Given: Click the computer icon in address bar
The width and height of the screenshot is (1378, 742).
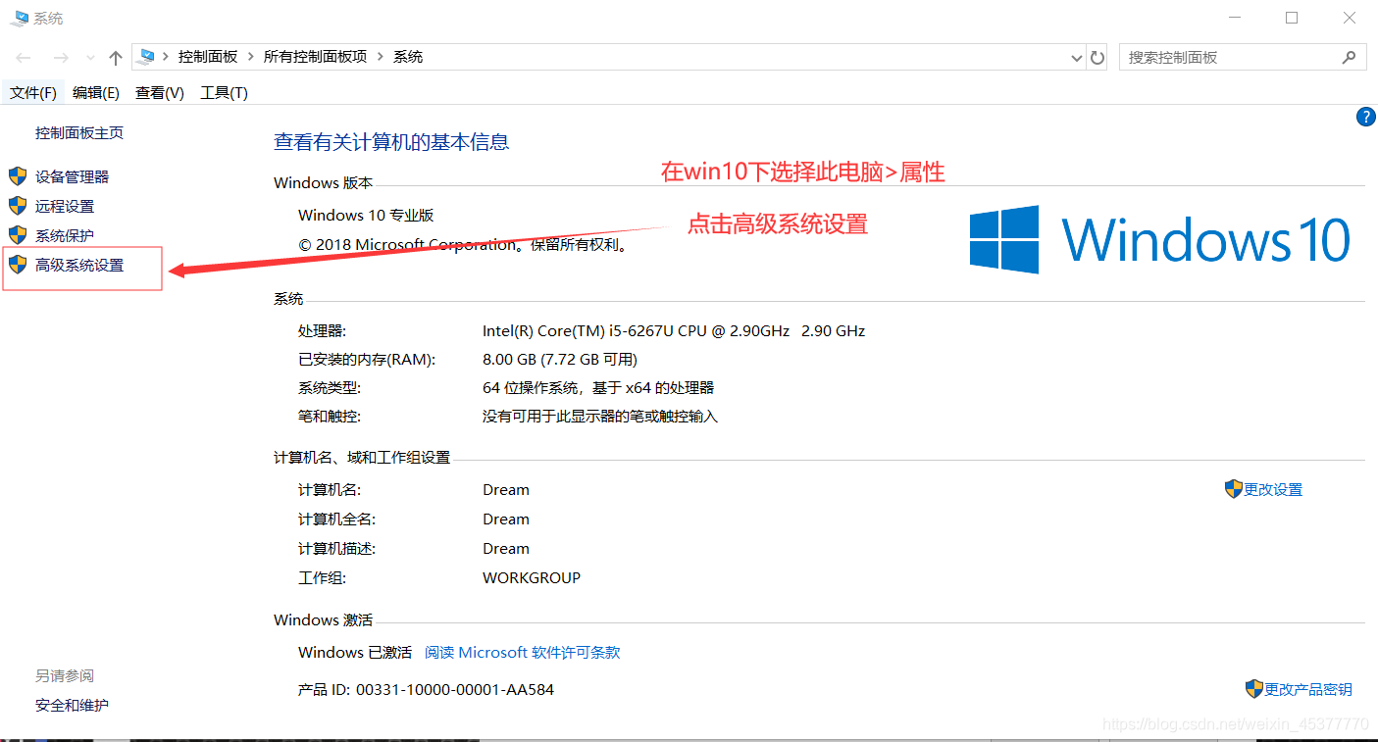Looking at the screenshot, I should coord(147,57).
